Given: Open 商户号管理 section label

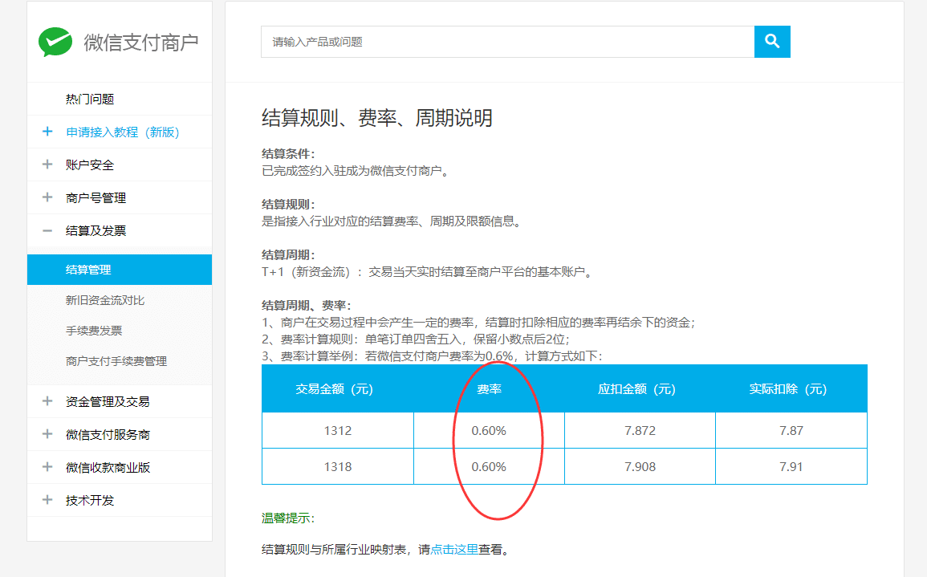Looking at the screenshot, I should click(96, 198).
